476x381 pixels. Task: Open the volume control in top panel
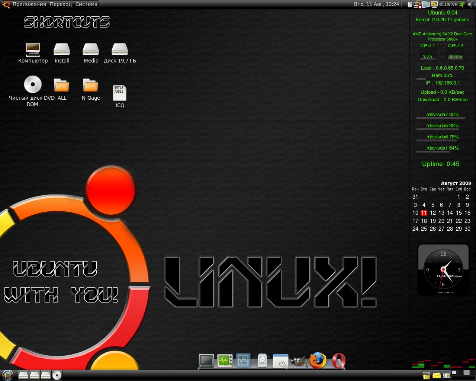[x=471, y=4]
